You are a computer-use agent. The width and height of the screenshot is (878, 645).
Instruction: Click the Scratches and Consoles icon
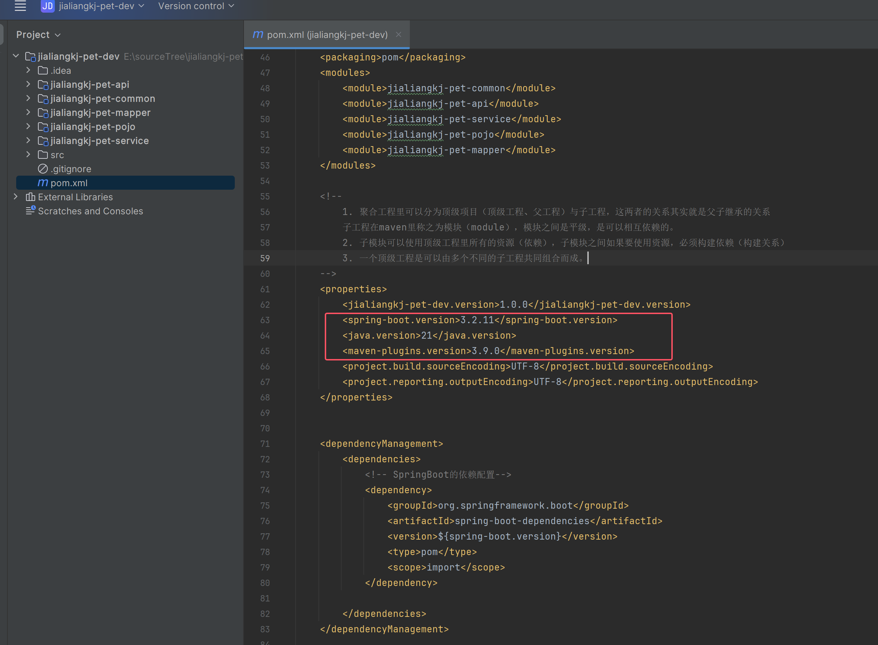[31, 211]
